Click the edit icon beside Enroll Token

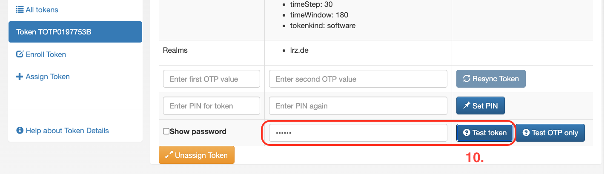point(20,54)
